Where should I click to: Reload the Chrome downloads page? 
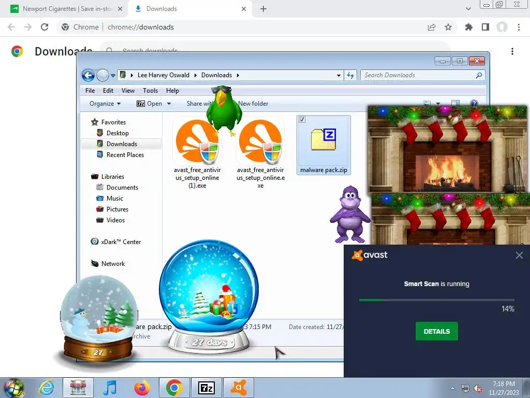[x=45, y=27]
